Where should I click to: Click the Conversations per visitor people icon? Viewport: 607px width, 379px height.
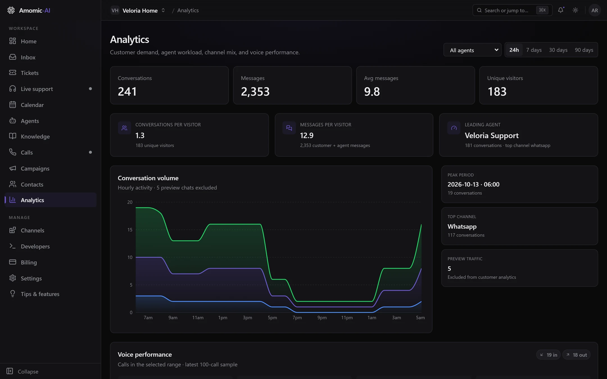point(124,128)
